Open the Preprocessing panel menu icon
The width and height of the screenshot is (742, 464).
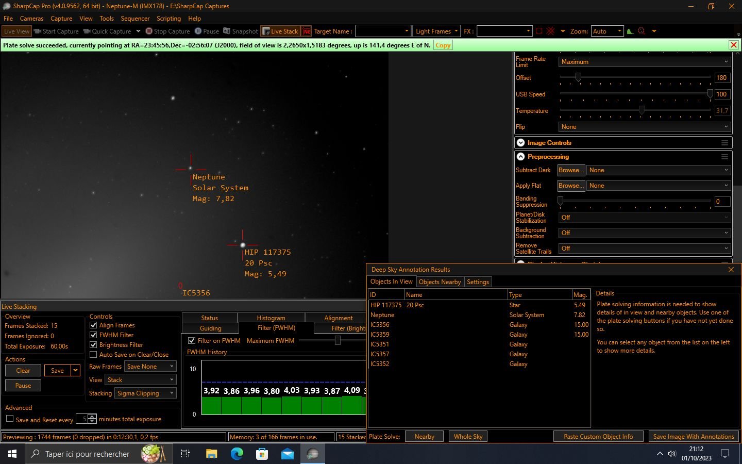click(x=724, y=157)
